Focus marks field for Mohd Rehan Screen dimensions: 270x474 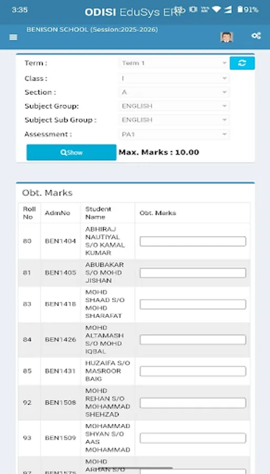coord(193,403)
